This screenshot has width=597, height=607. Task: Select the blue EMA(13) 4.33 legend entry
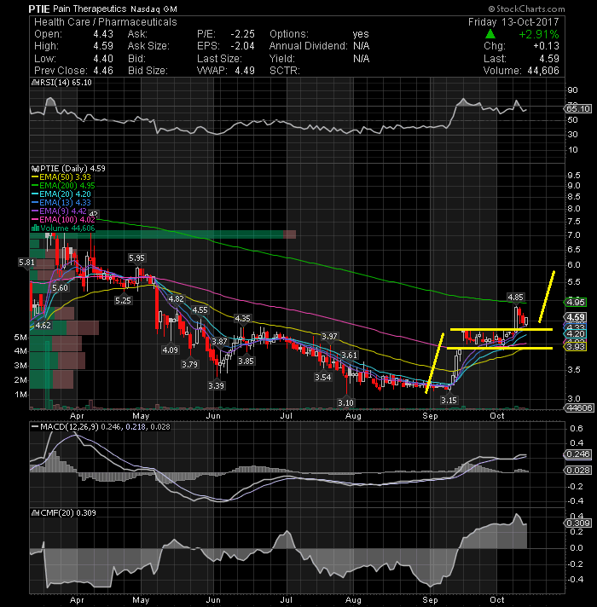point(61,203)
